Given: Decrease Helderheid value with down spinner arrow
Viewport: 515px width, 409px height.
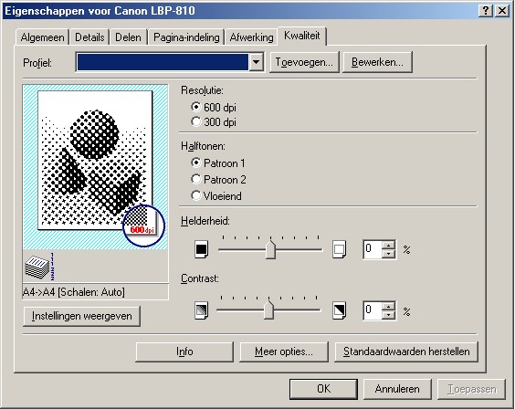Looking at the screenshot, I should pyautogui.click(x=389, y=254).
